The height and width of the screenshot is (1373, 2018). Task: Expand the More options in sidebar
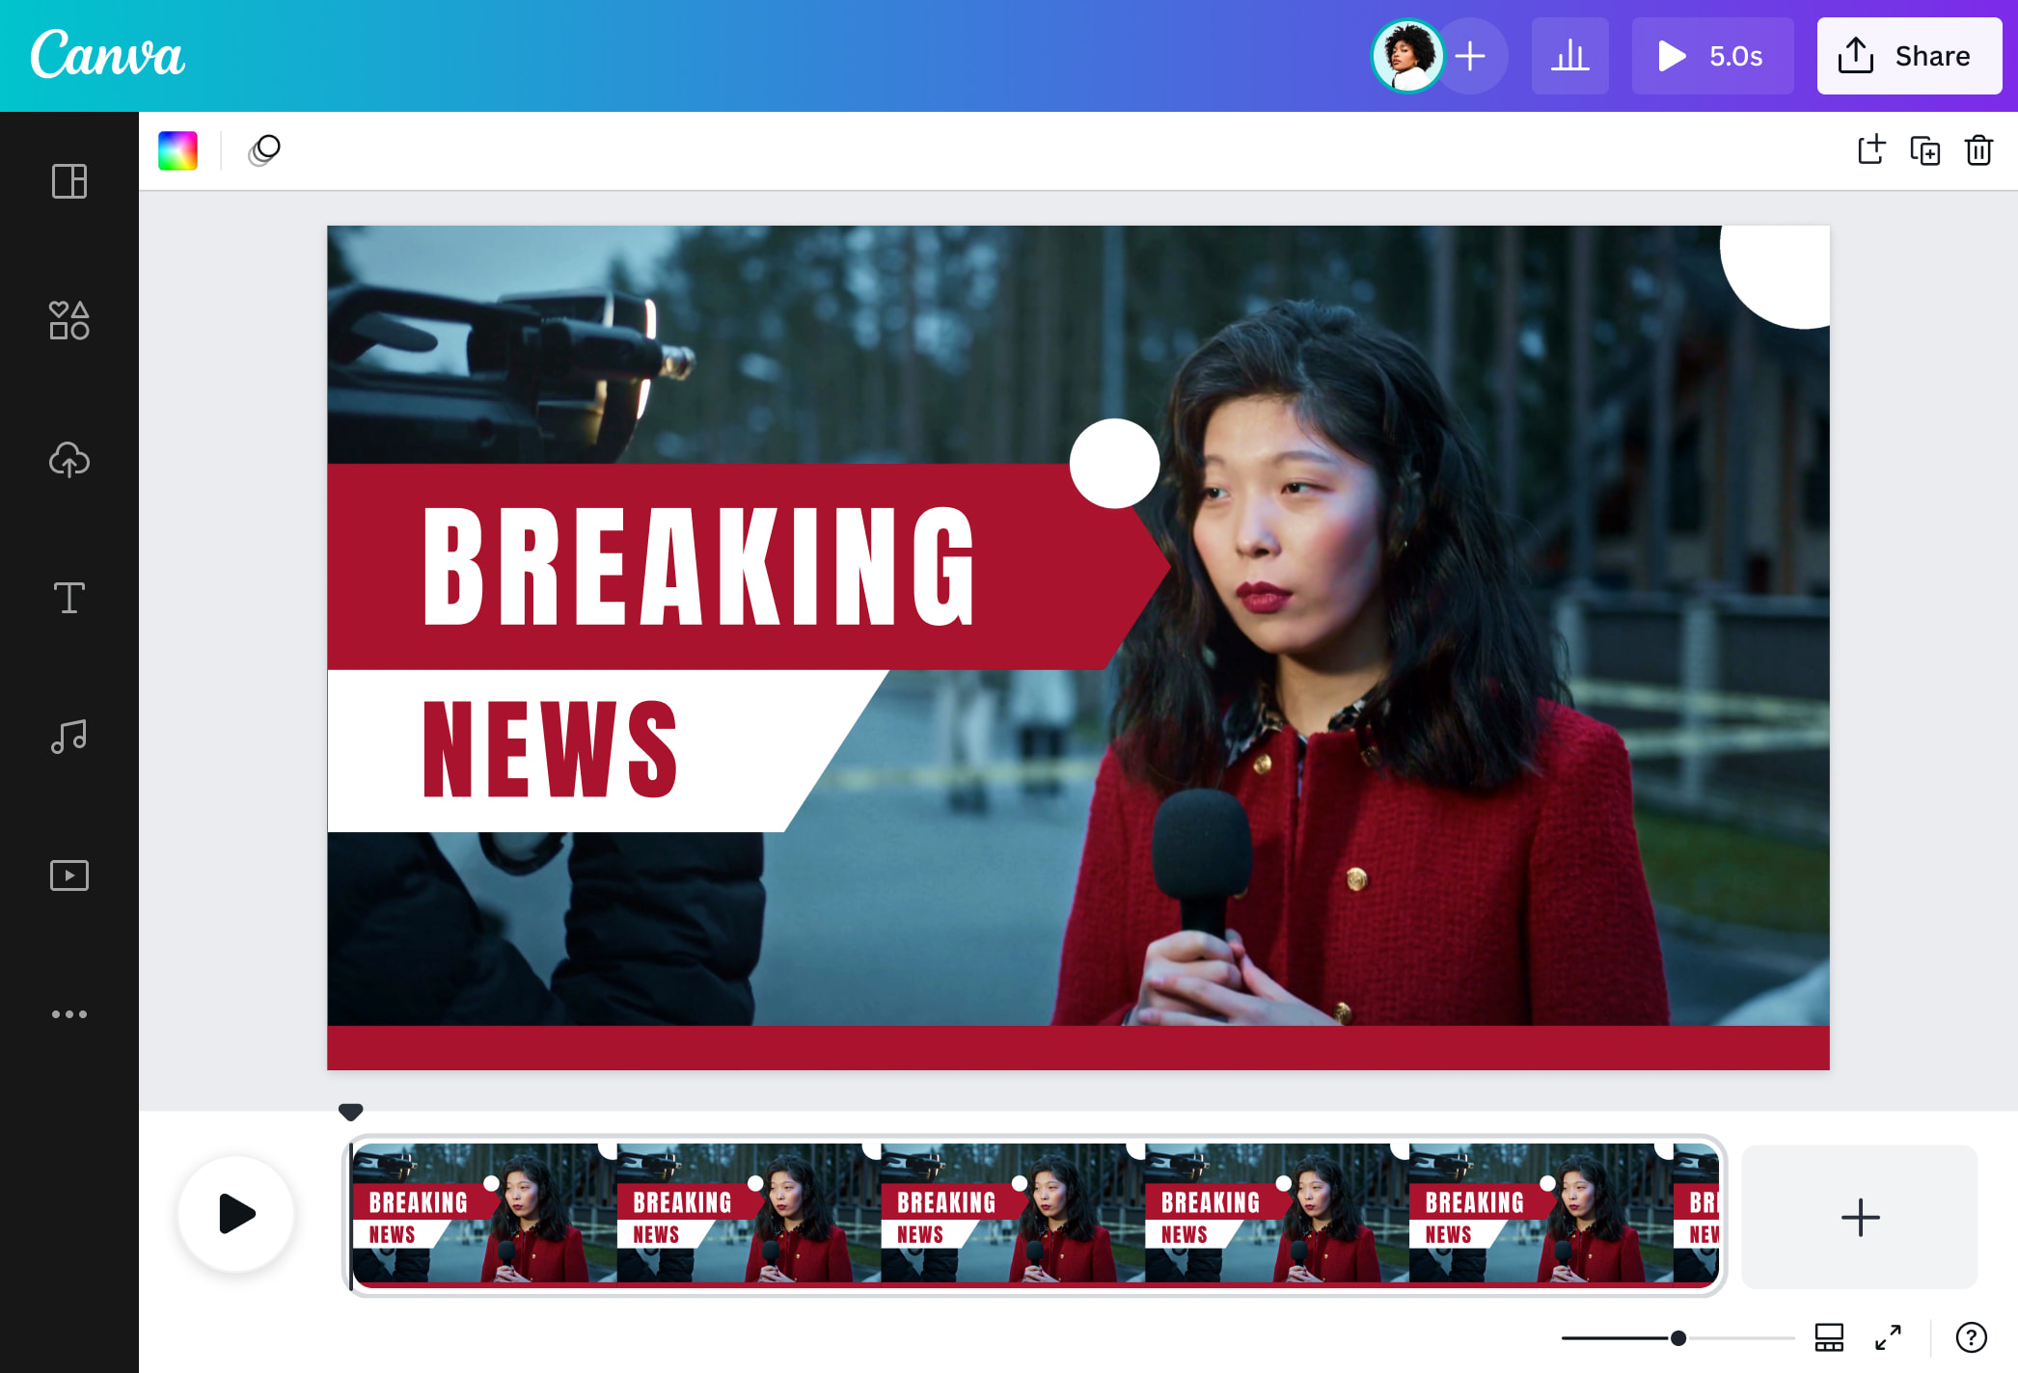point(69,1014)
